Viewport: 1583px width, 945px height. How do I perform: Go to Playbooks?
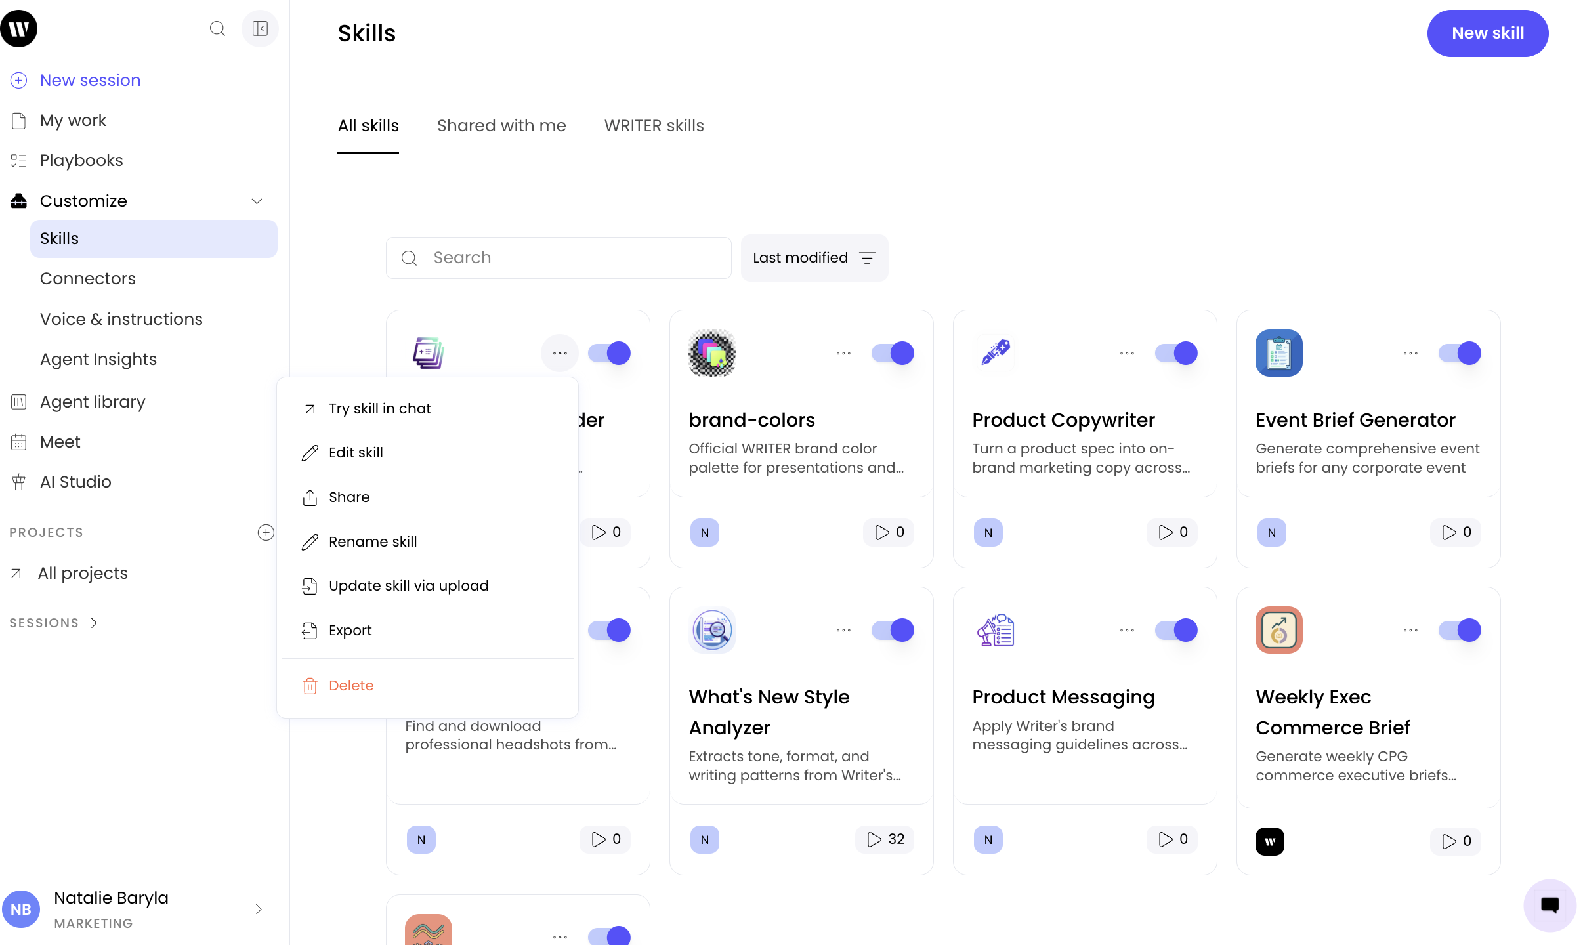(67, 161)
